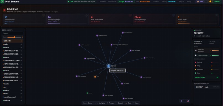
Task: Select component 3995837953218726
Action: [x=12, y=54]
